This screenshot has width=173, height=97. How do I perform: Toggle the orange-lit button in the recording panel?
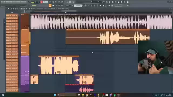[x=50, y=6]
